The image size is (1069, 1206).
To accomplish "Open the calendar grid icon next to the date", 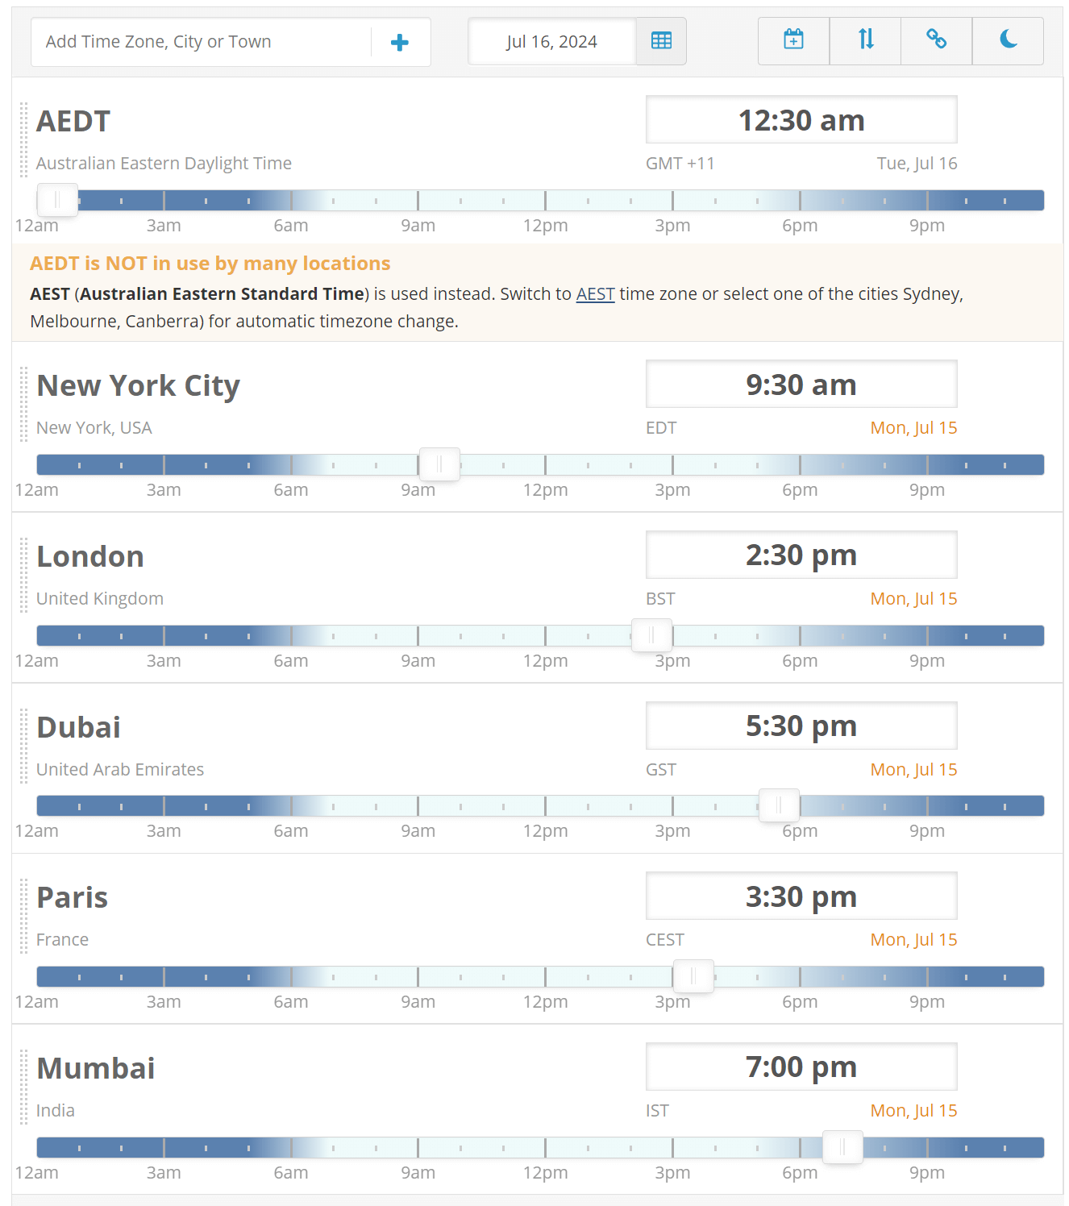I will coord(661,41).
